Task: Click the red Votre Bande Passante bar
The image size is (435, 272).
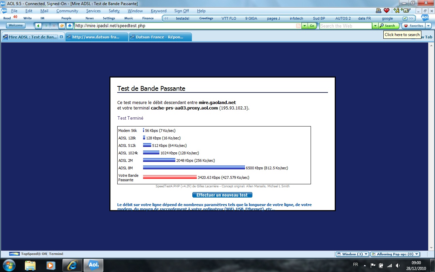Action: click(170, 177)
